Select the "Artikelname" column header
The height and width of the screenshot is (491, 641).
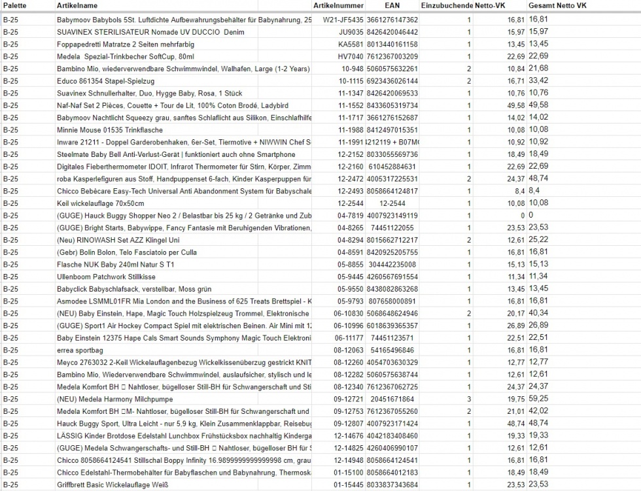tap(77, 6)
